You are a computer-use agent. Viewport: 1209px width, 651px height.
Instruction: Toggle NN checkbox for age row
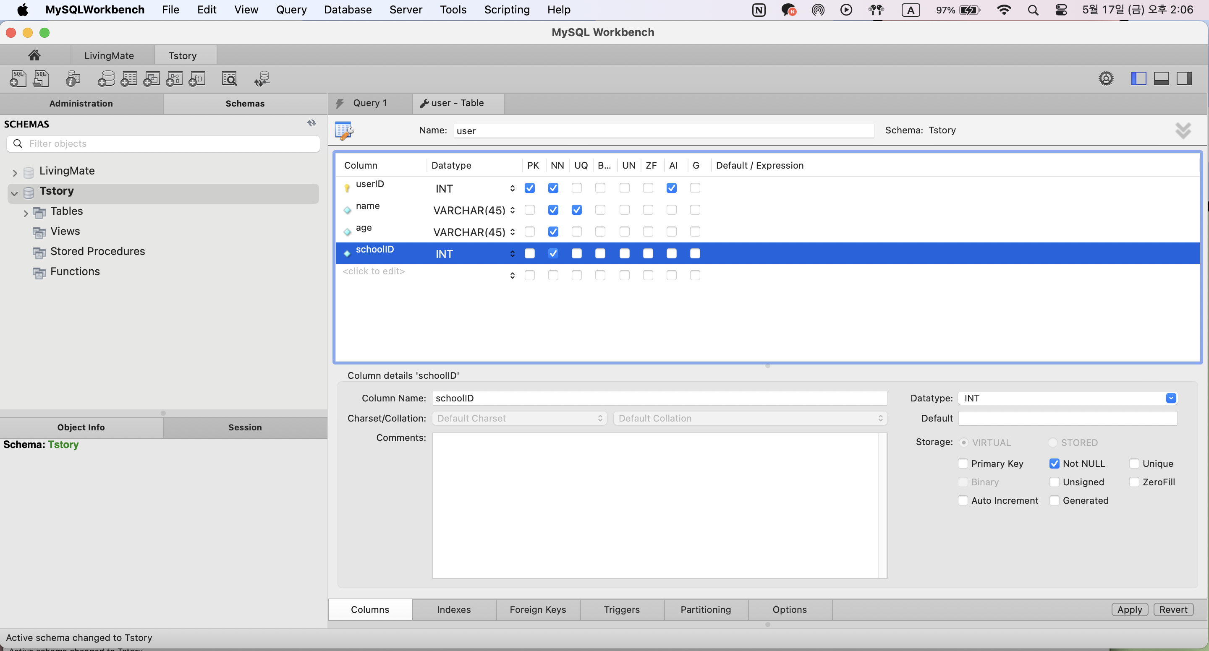[x=553, y=232]
